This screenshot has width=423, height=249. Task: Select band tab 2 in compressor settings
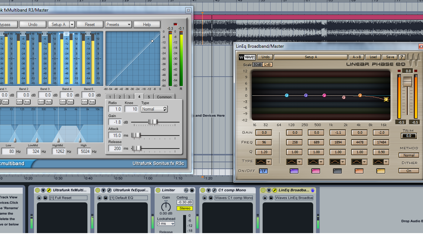pyautogui.click(x=120, y=97)
